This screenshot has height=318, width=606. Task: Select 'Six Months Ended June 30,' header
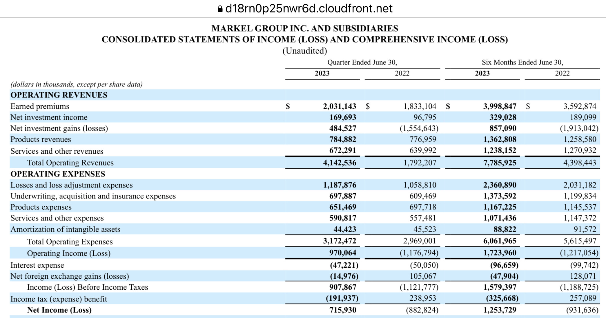tap(522, 63)
